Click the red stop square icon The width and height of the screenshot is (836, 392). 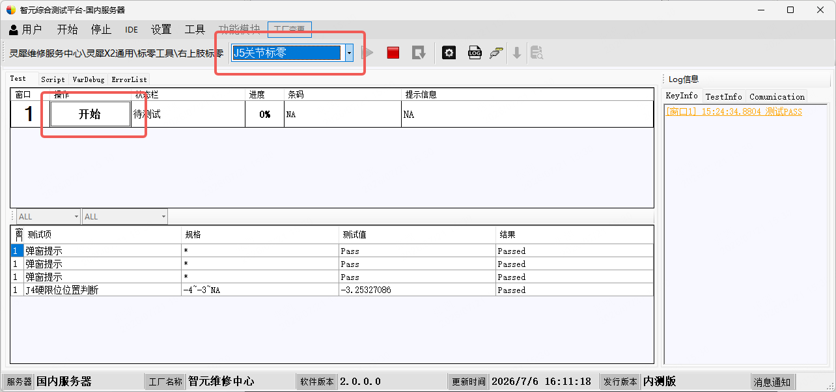393,53
